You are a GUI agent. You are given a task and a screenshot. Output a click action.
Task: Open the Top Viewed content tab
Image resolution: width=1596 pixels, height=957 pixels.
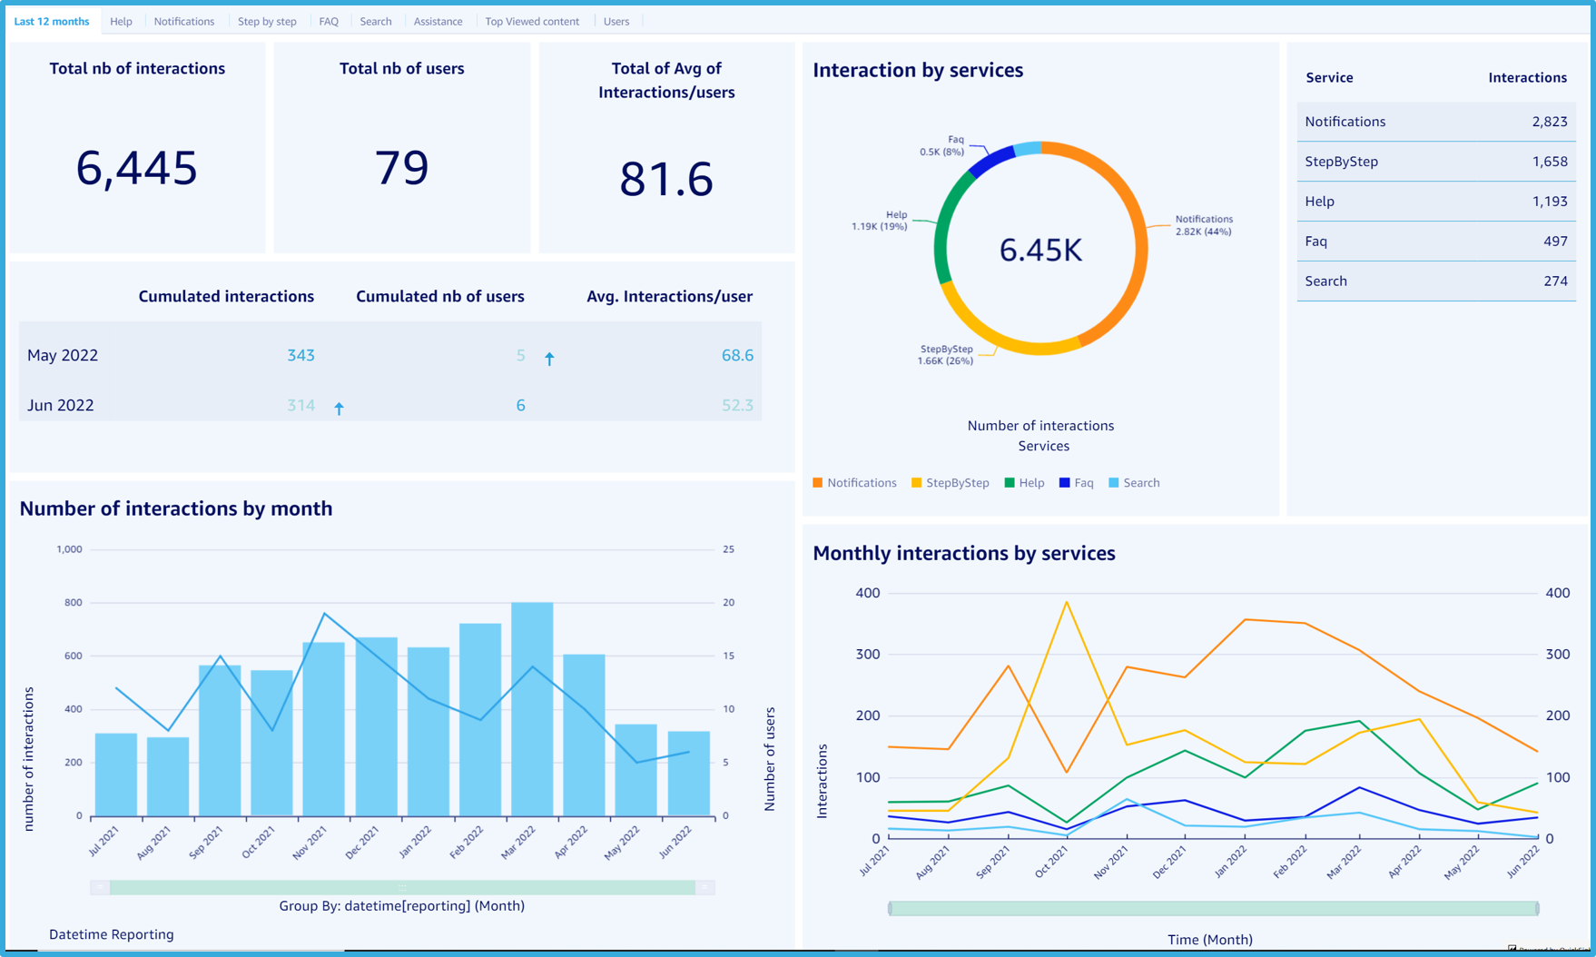pyautogui.click(x=532, y=21)
